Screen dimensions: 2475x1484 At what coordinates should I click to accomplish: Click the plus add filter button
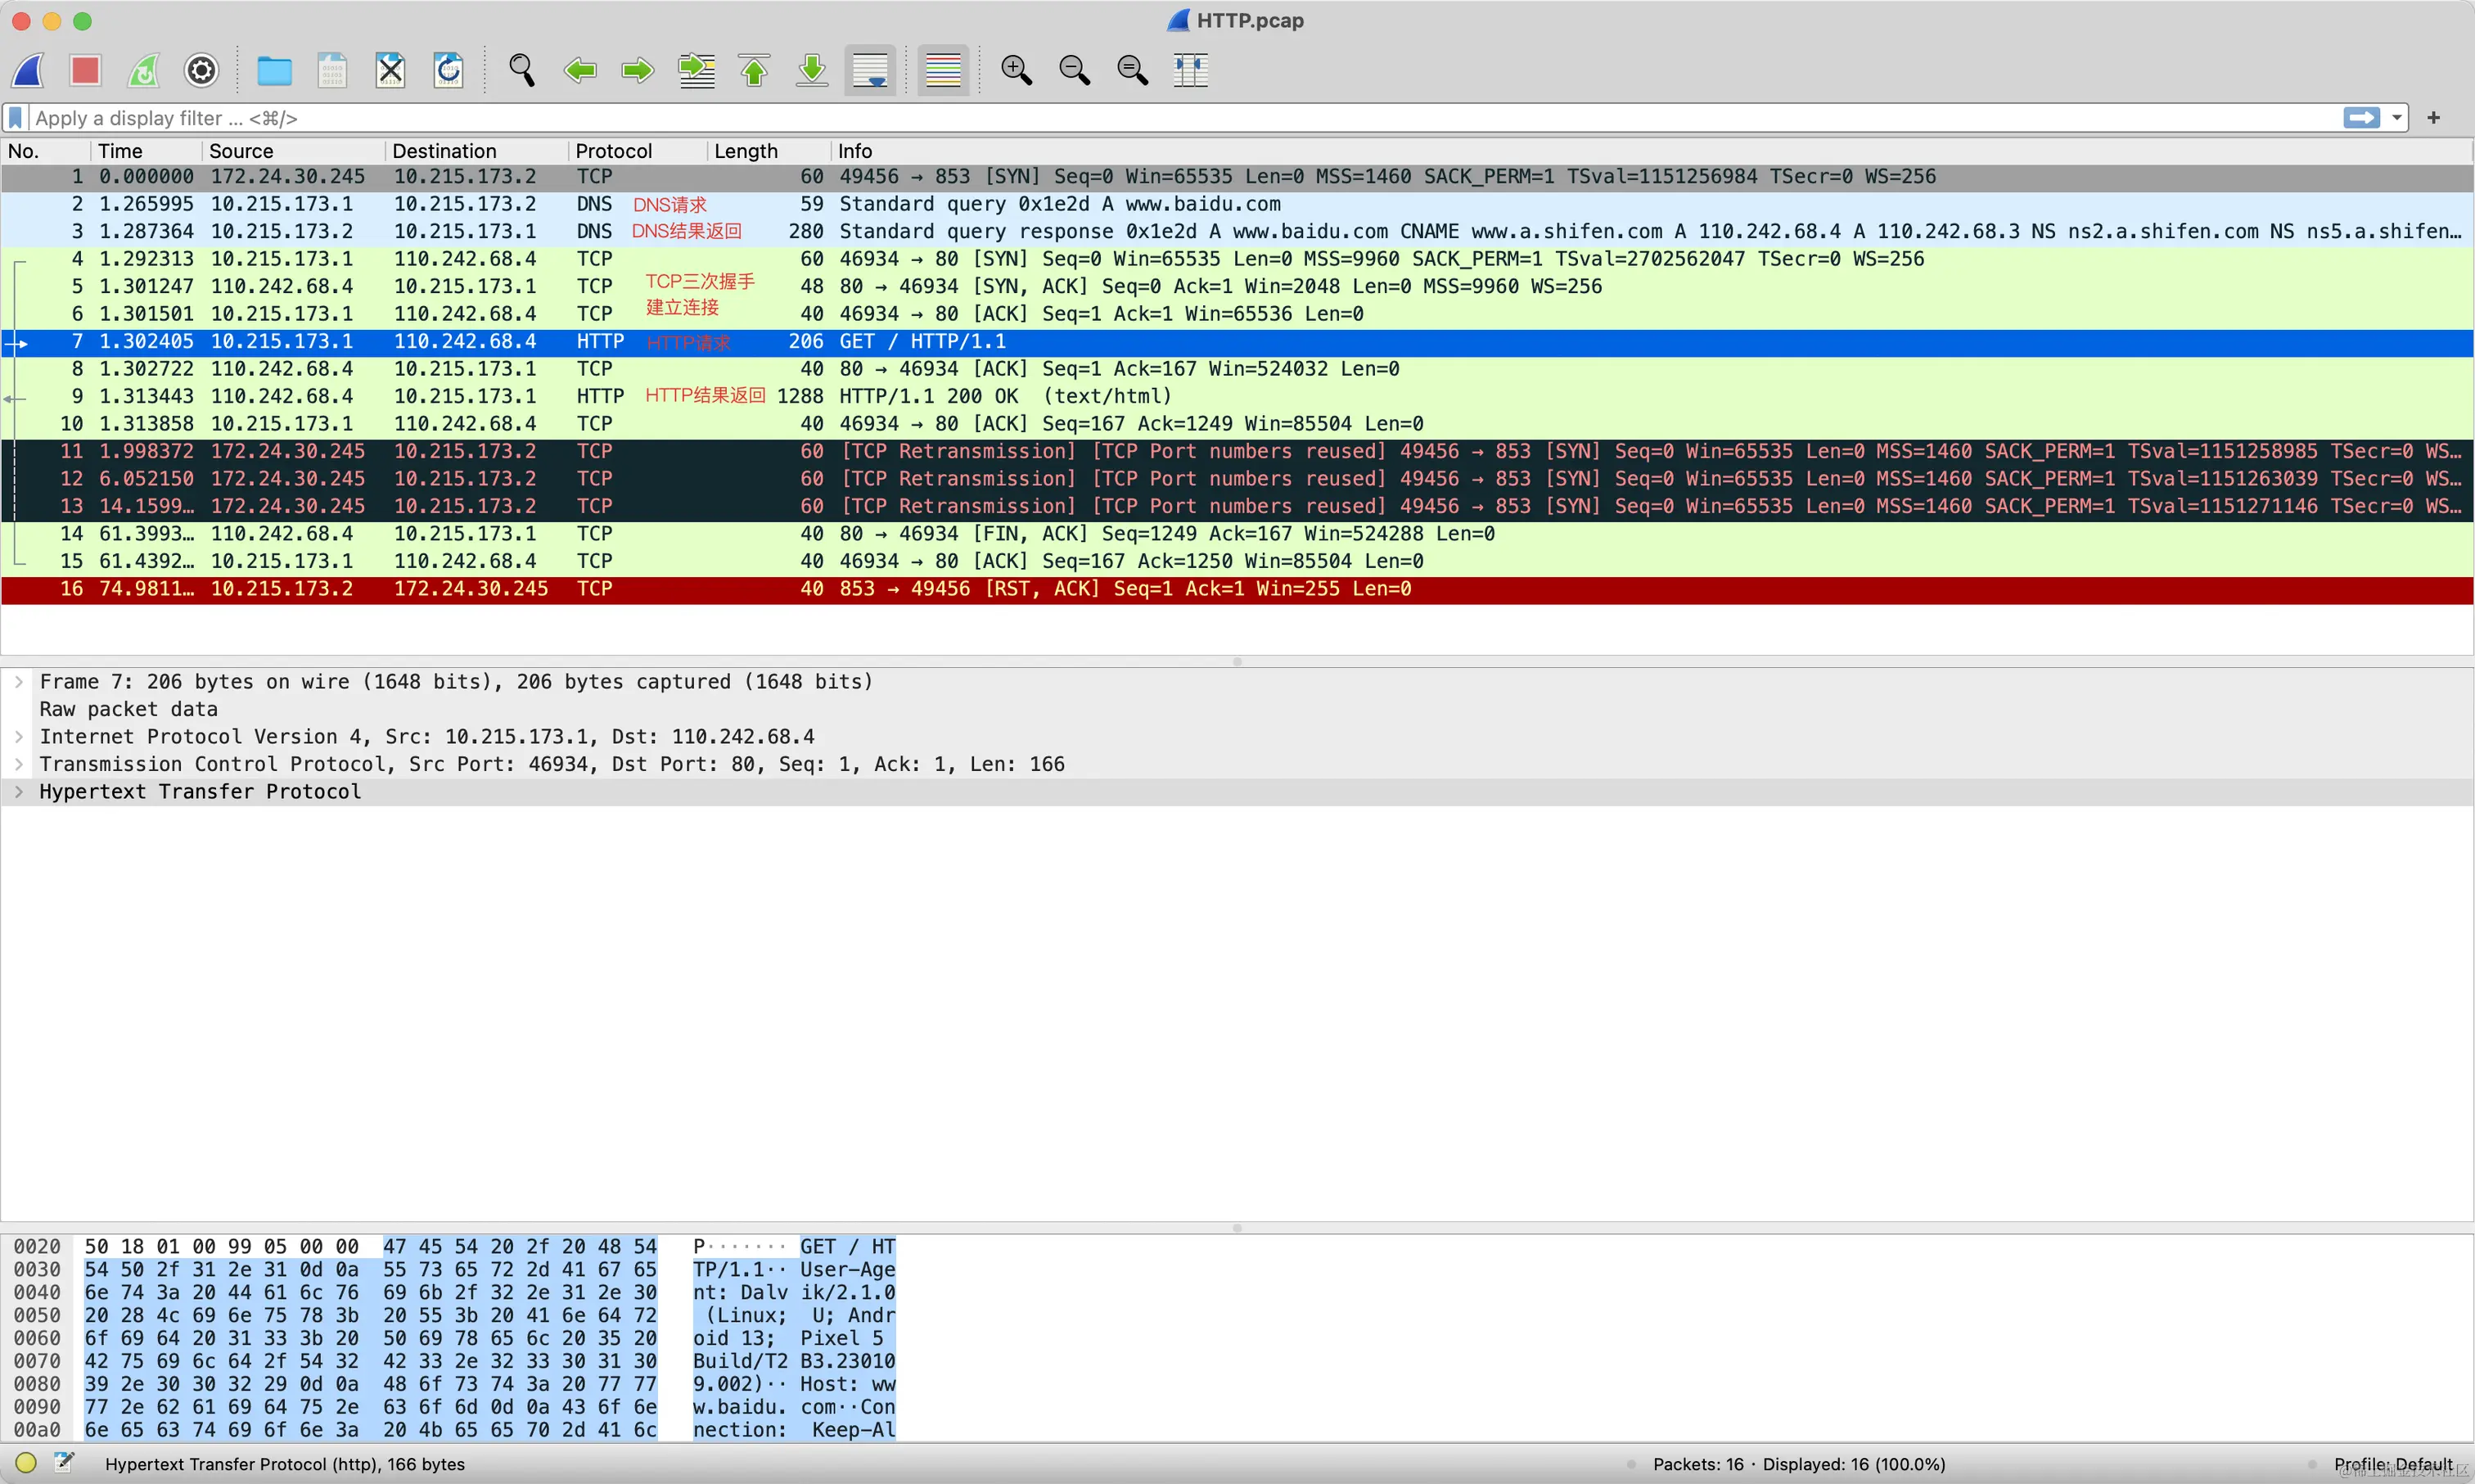2433,118
